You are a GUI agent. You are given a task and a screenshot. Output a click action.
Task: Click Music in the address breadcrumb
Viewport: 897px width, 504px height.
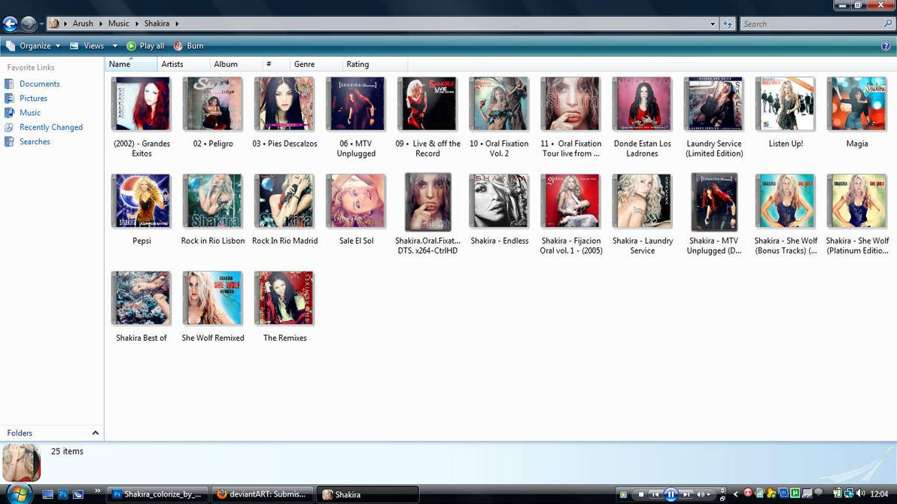click(118, 23)
